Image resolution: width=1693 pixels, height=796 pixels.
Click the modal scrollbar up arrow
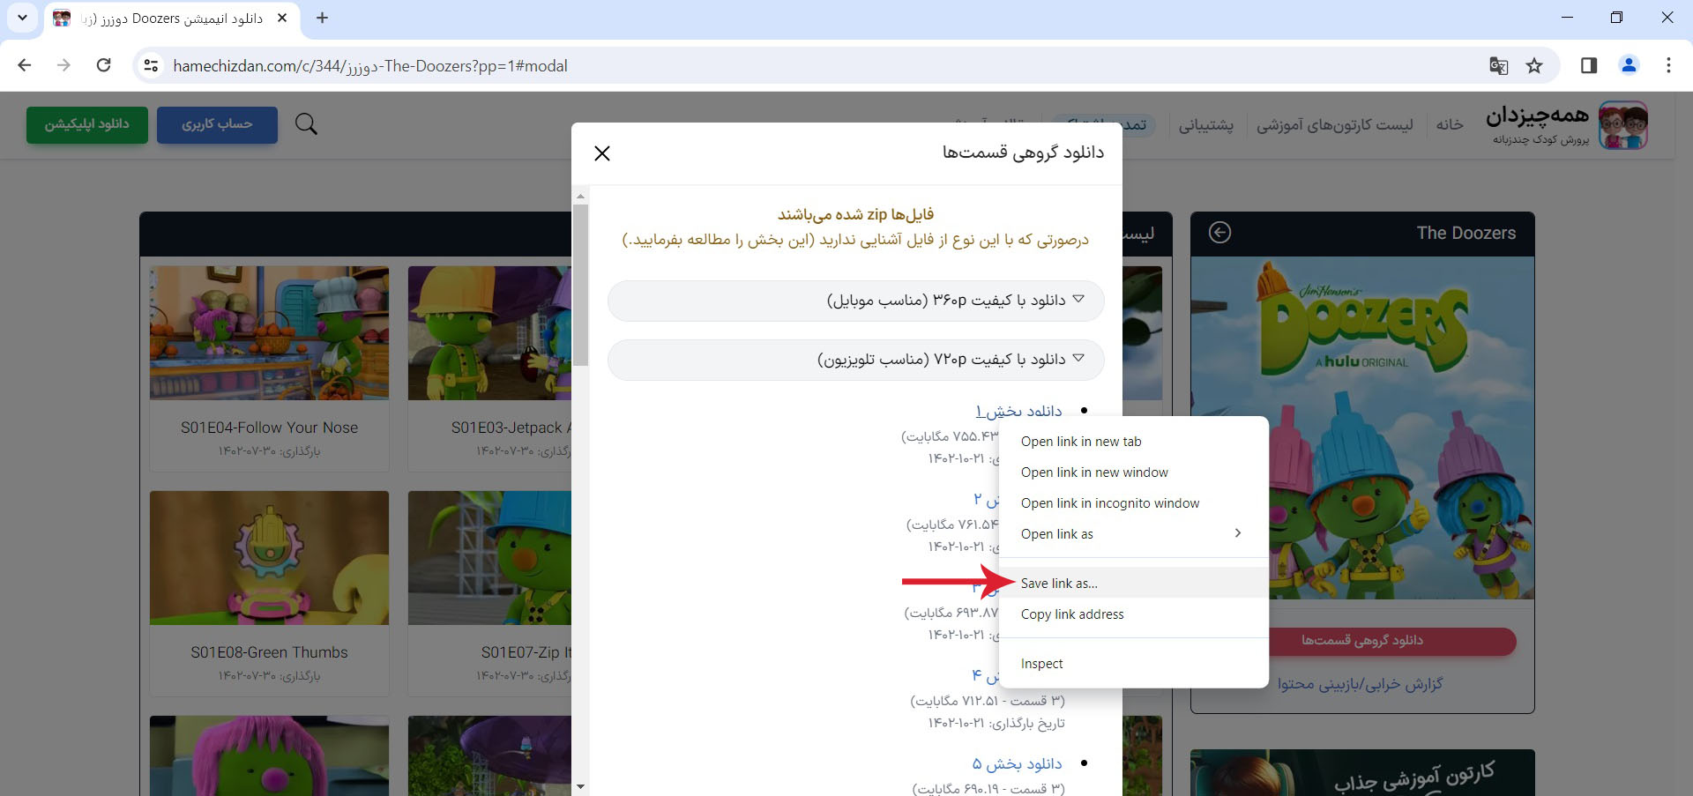coord(580,196)
